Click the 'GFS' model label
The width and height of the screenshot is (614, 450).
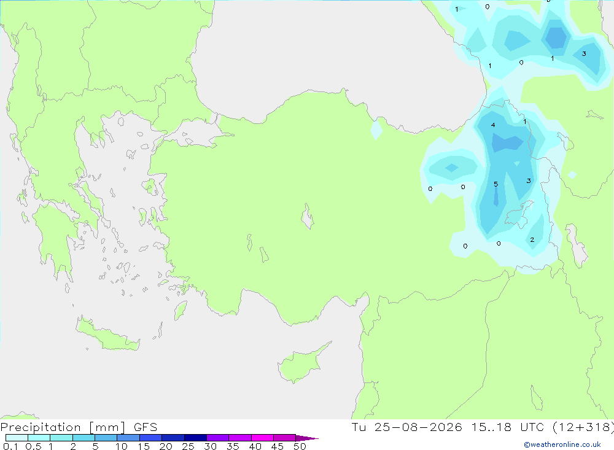[146, 427]
